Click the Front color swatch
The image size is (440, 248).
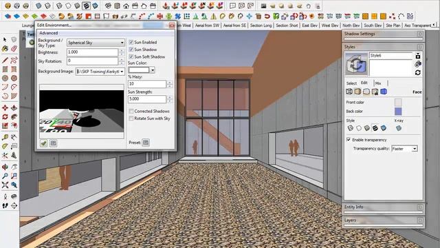pos(398,103)
